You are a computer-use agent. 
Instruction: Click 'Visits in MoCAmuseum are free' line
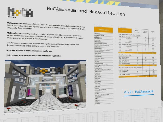[x=34, y=56]
